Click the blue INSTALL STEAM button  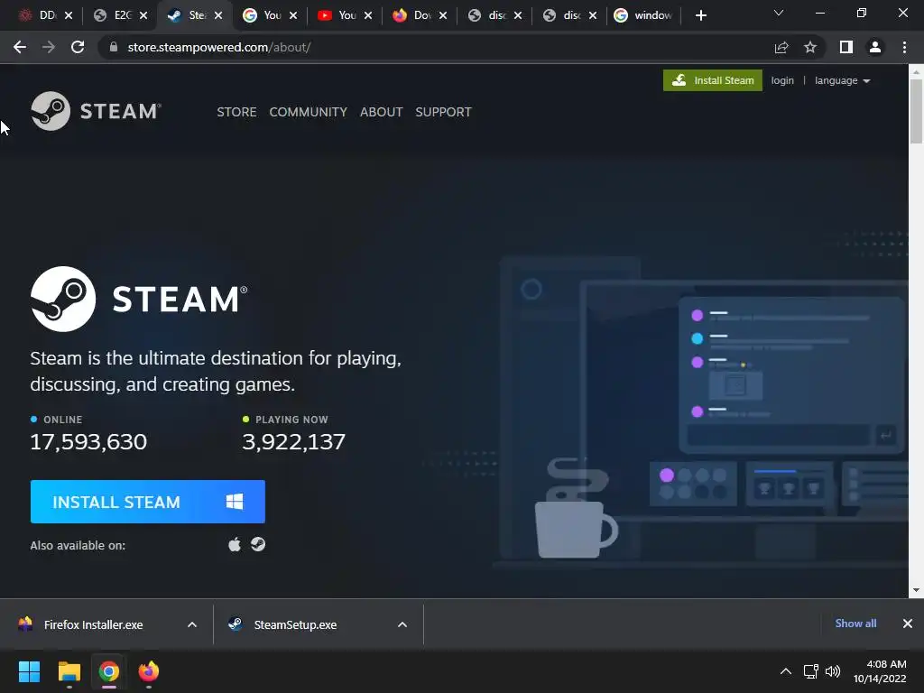point(148,502)
